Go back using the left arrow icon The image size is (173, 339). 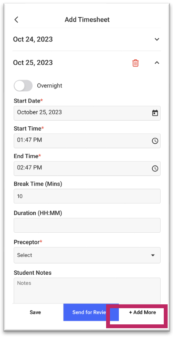[16, 20]
